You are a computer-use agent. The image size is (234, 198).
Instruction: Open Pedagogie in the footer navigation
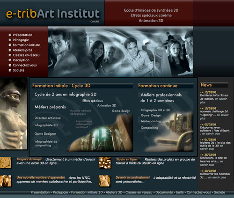click(x=60, y=192)
